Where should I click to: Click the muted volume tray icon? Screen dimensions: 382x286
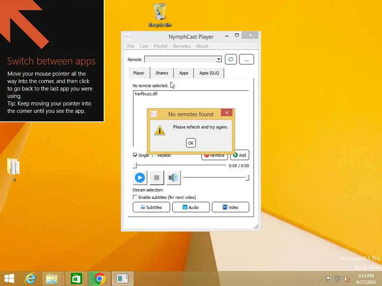[x=347, y=279]
